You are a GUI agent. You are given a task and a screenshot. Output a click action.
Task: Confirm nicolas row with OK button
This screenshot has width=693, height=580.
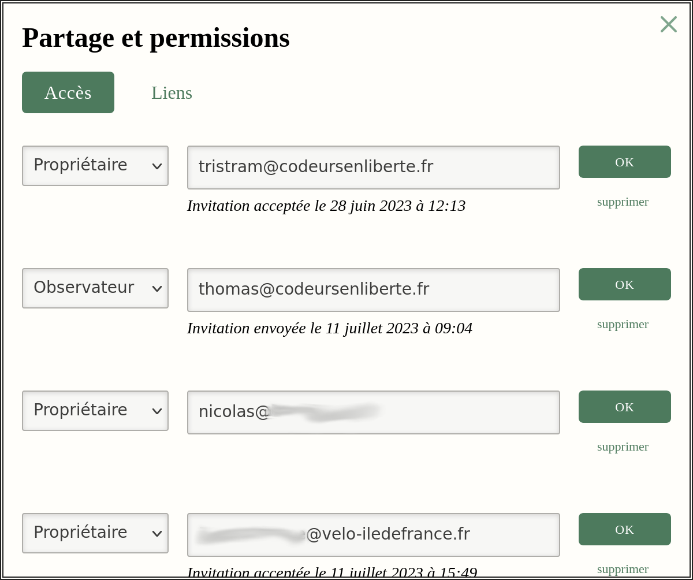tap(624, 407)
